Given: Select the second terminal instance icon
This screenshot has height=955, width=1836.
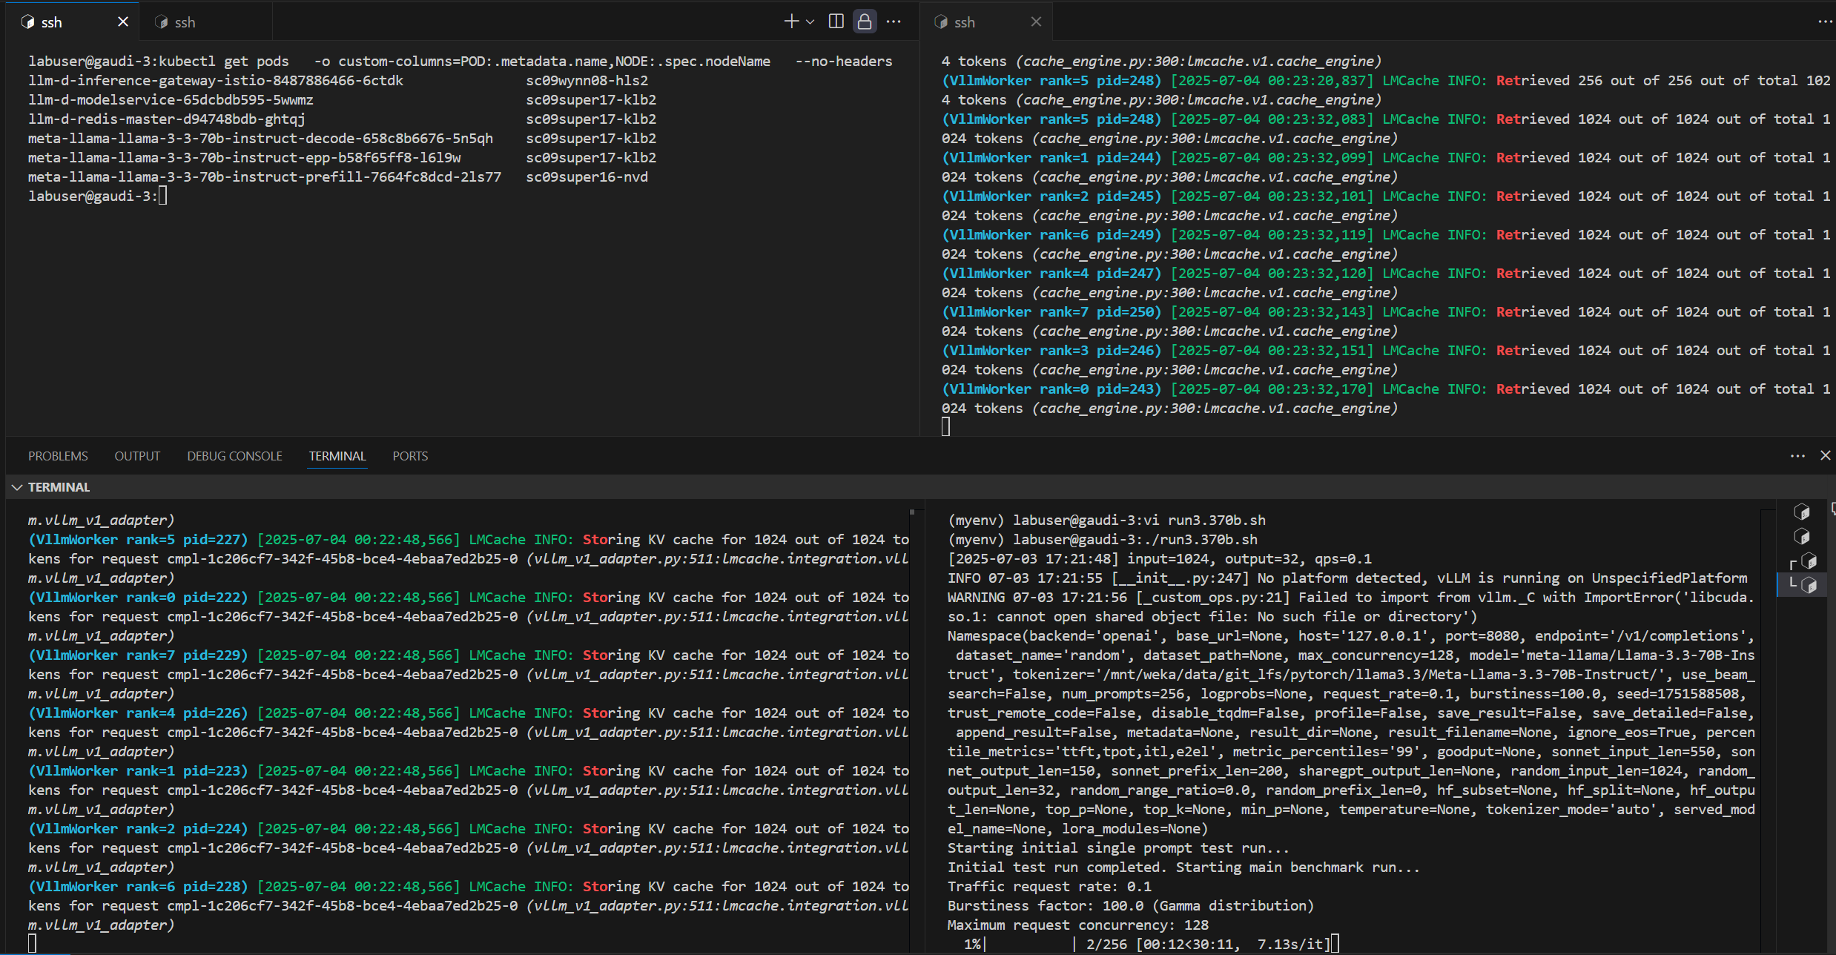Looking at the screenshot, I should click(1802, 536).
